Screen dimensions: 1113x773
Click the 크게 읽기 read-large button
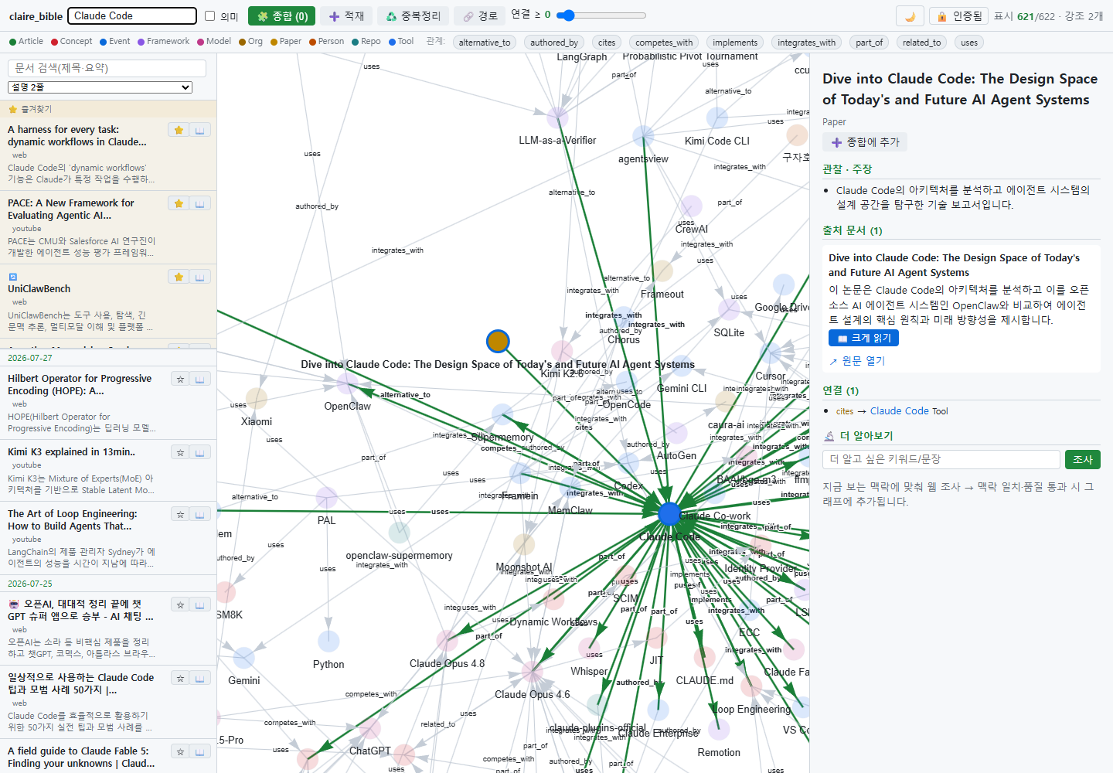coord(863,338)
